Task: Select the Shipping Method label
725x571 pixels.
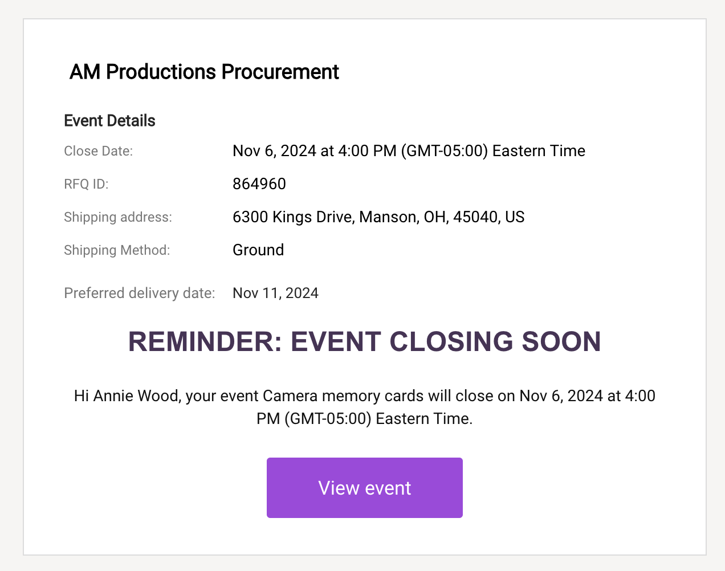Action: point(117,250)
